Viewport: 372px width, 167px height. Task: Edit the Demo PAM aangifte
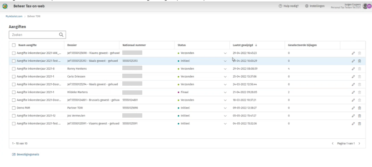tap(353, 108)
